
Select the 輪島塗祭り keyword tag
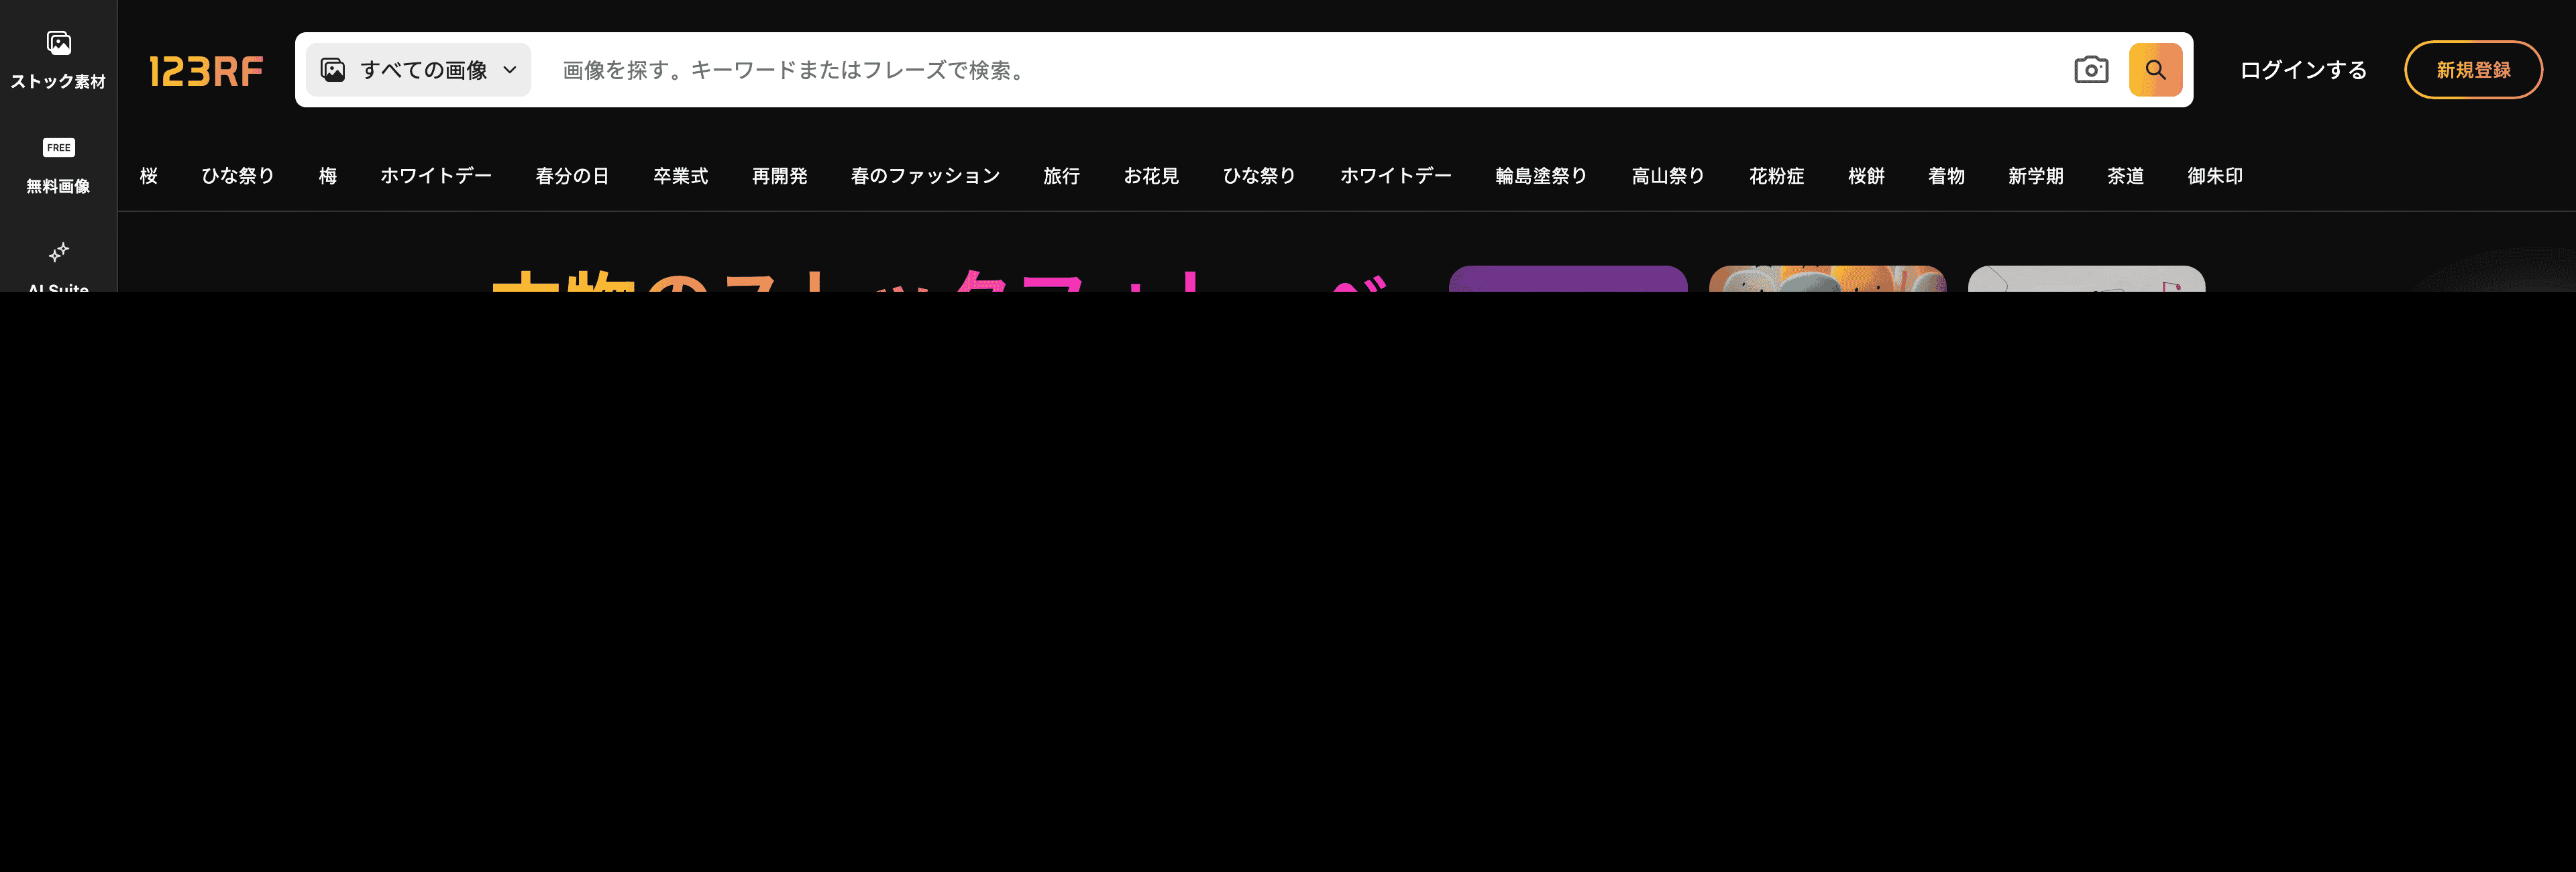[x=1541, y=176]
